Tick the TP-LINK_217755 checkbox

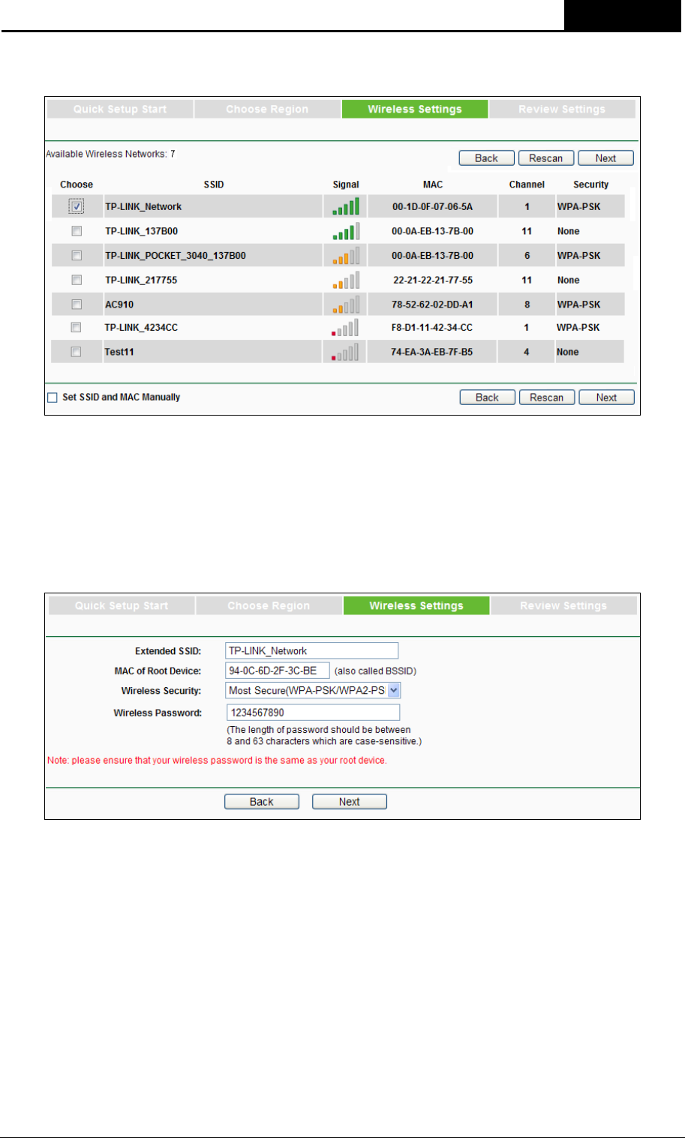(77, 280)
